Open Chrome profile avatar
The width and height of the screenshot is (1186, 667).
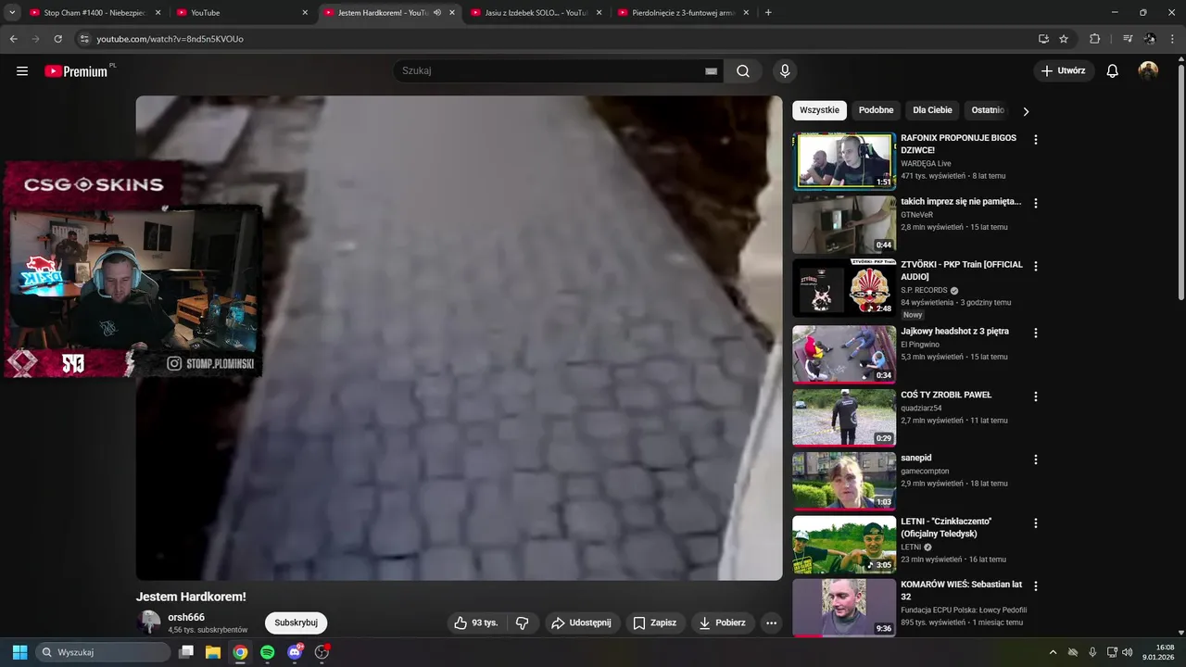[1150, 39]
